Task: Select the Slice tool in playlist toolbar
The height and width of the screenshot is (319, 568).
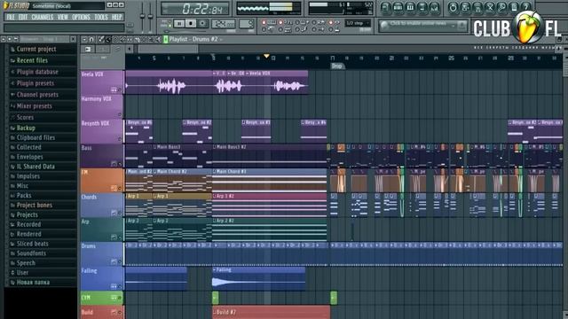Action: pyautogui.click(x=137, y=39)
